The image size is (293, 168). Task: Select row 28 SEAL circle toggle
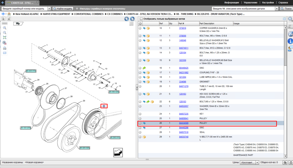click(x=140, y=132)
